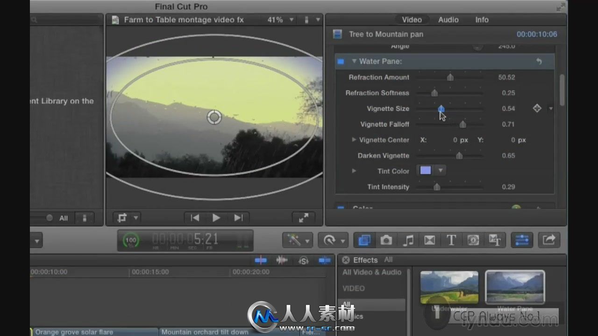Select the Transform tool below the viewer

[x=122, y=218]
